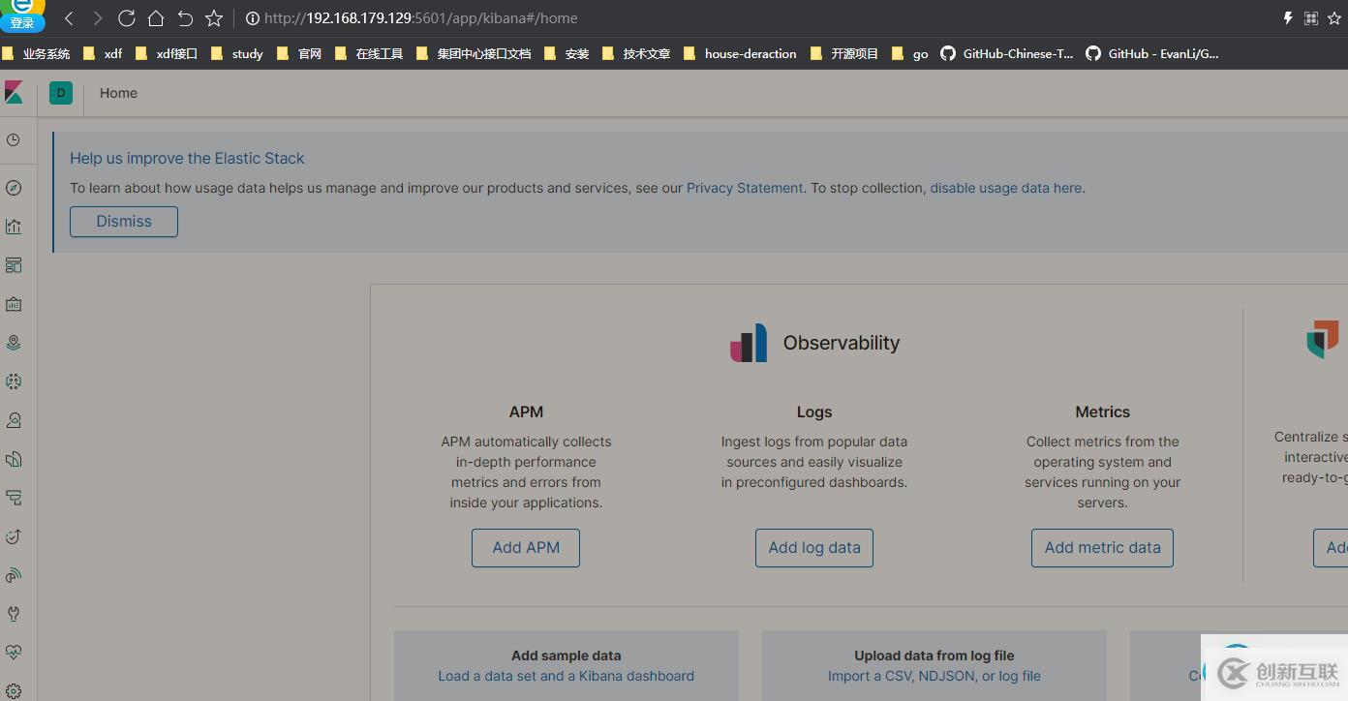
Task: Open SIEM from the sidebar icon
Action: click(x=14, y=575)
